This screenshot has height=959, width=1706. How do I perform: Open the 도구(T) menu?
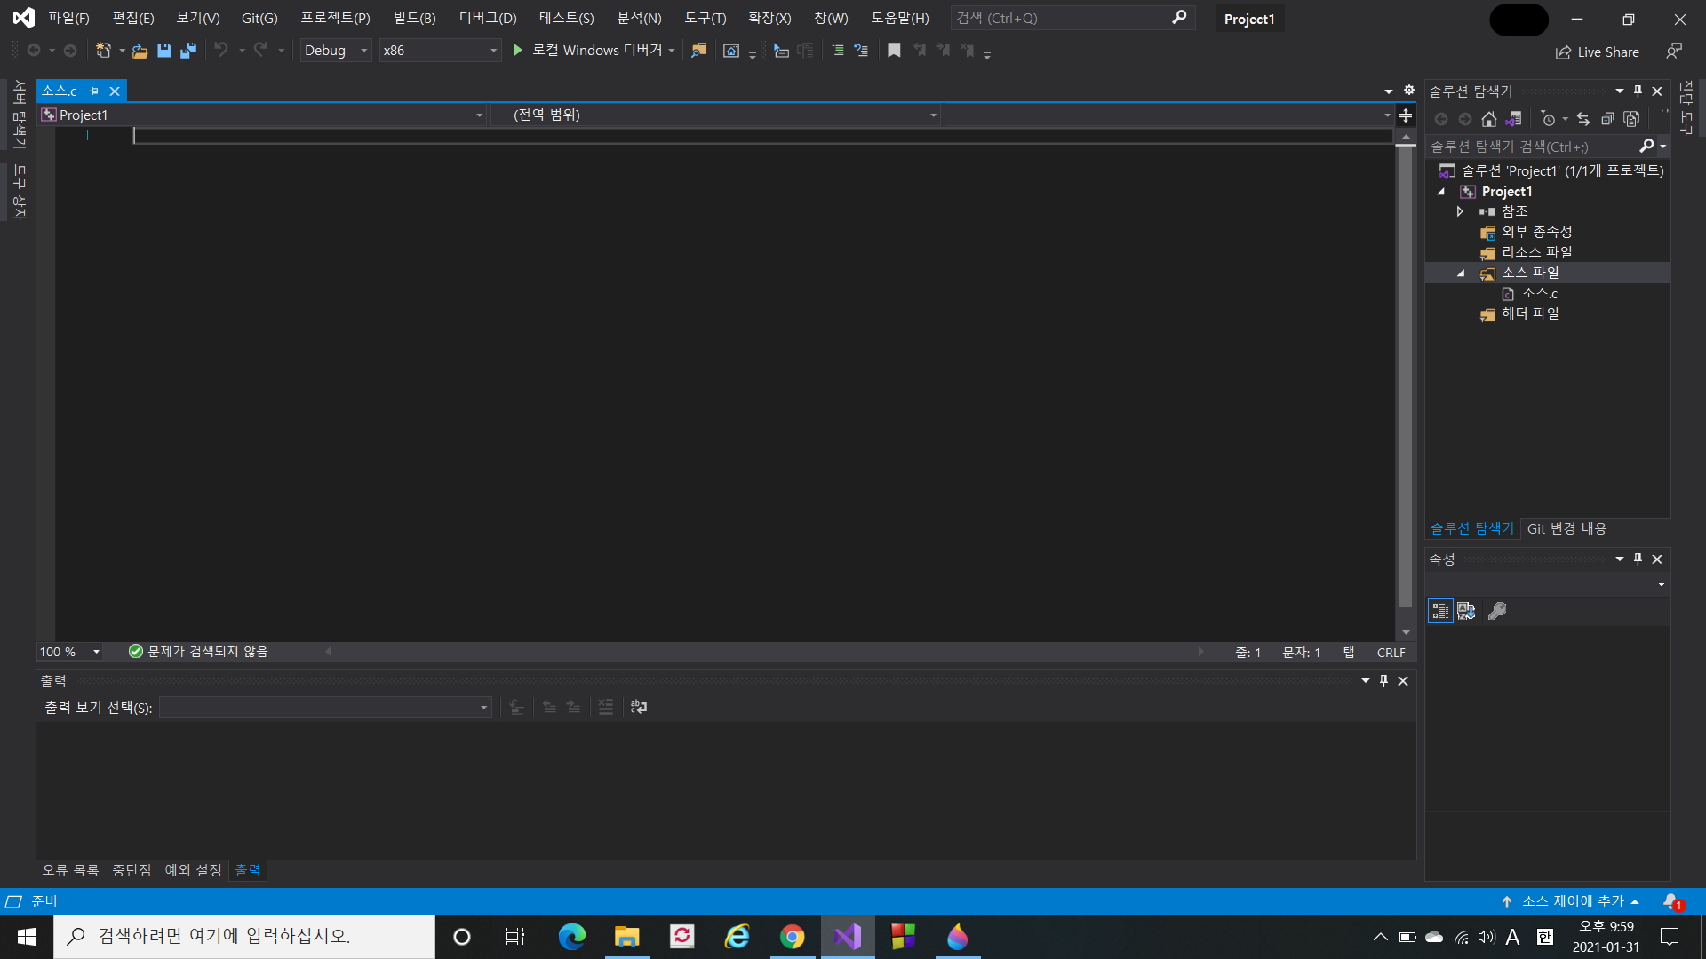[706, 18]
